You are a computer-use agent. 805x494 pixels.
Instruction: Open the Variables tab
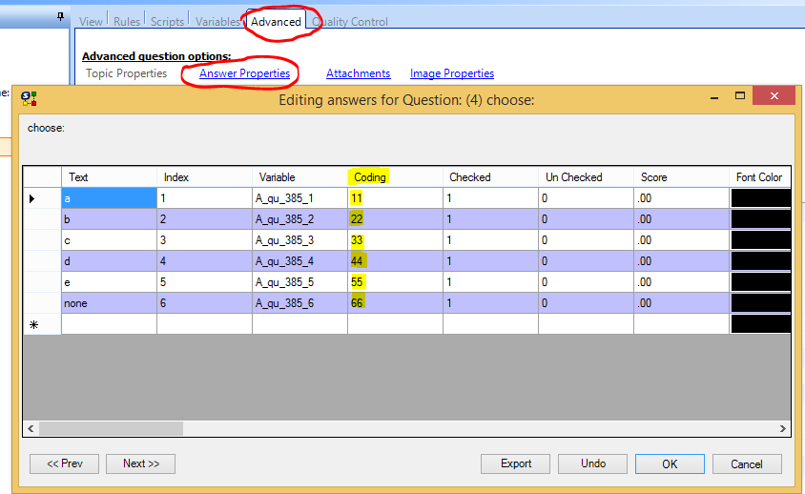coord(217,22)
